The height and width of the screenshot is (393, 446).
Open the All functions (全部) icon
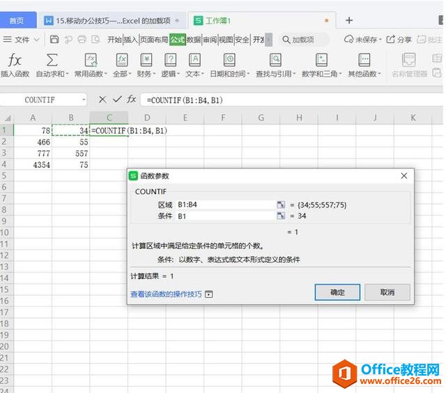[x=122, y=60]
